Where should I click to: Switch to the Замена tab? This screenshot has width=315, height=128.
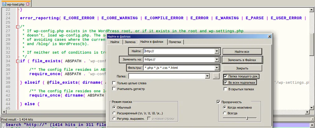[130, 42]
